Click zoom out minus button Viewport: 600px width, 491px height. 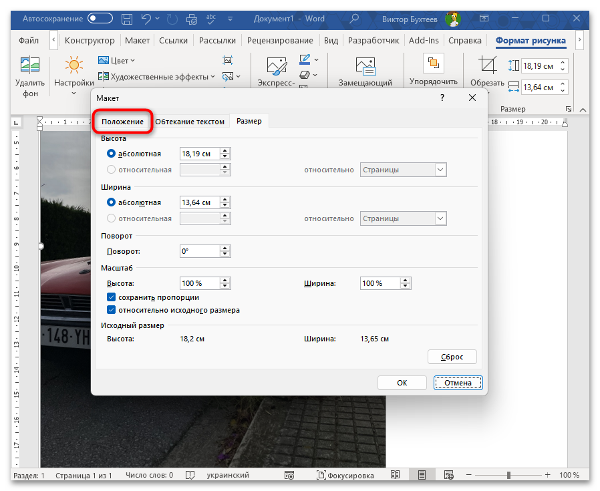469,475
